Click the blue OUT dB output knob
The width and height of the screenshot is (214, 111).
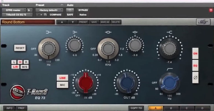coord(127,83)
